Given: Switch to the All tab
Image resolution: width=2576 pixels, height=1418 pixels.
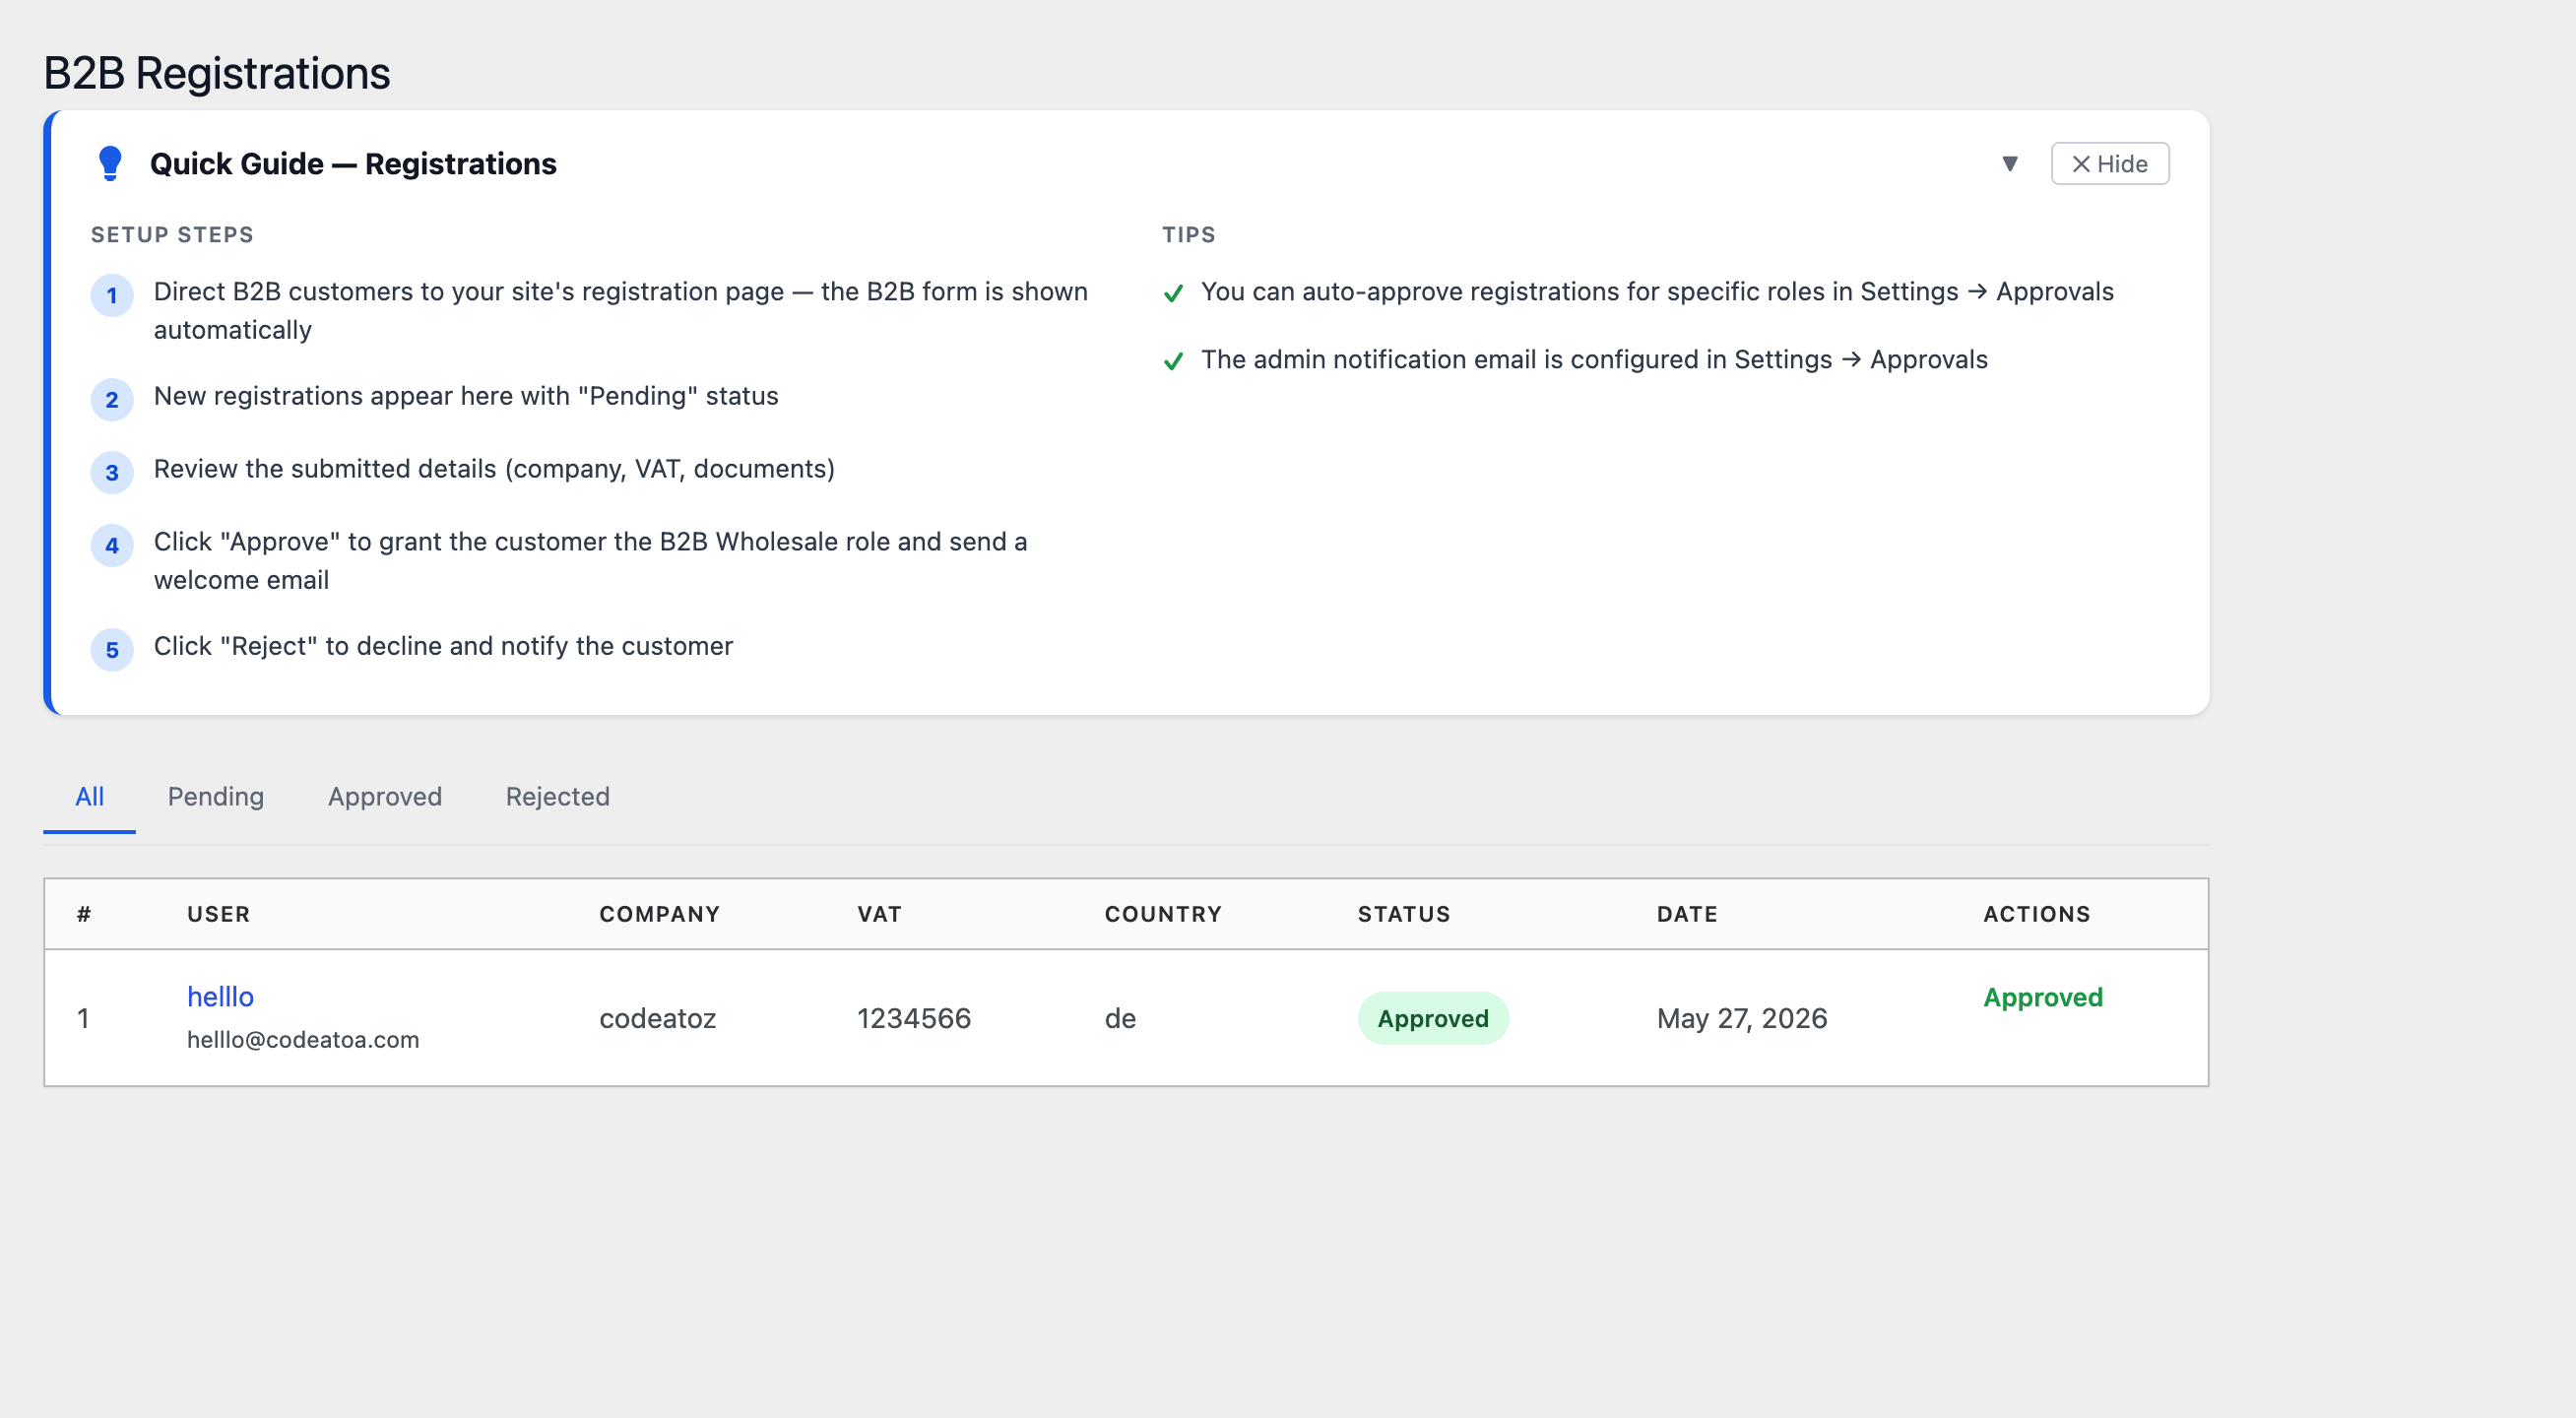Looking at the screenshot, I should (89, 797).
